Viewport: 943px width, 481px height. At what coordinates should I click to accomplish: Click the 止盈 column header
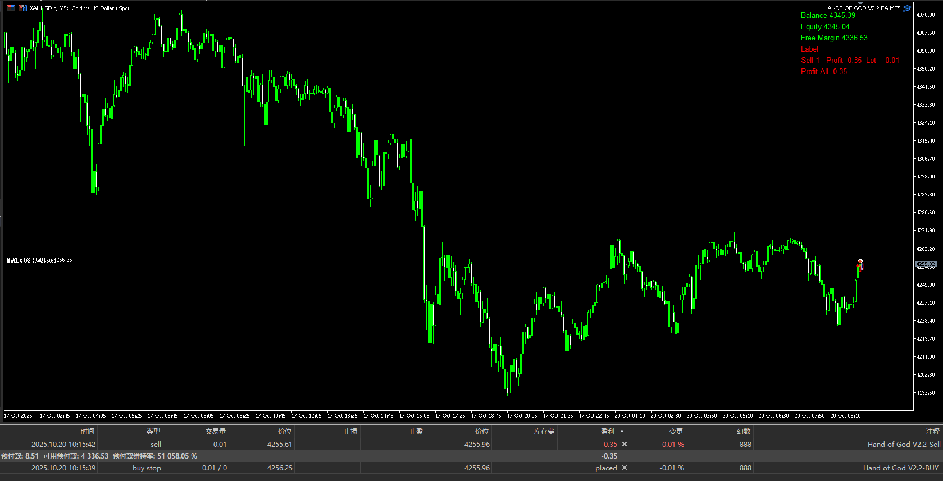pyautogui.click(x=416, y=432)
